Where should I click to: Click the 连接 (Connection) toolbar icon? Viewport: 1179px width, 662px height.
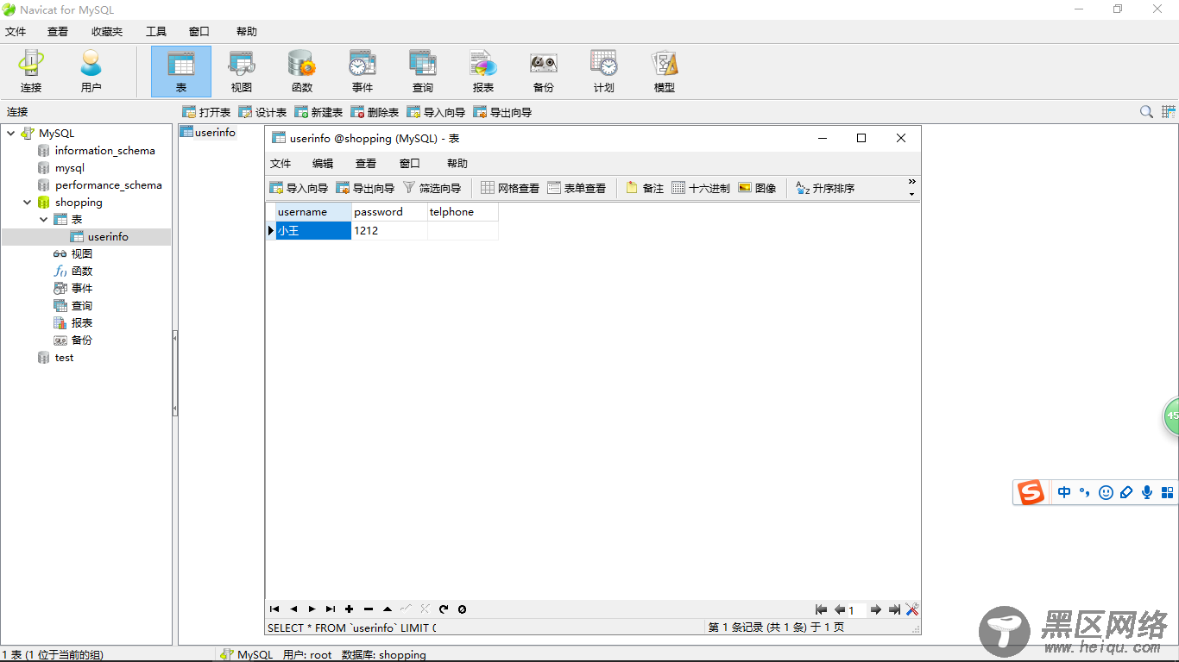(x=31, y=72)
